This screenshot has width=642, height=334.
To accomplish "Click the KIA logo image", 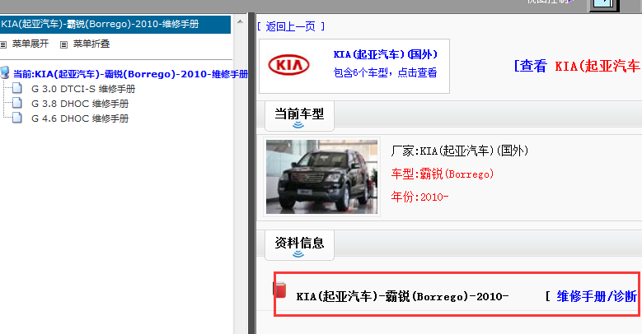I will 288,65.
